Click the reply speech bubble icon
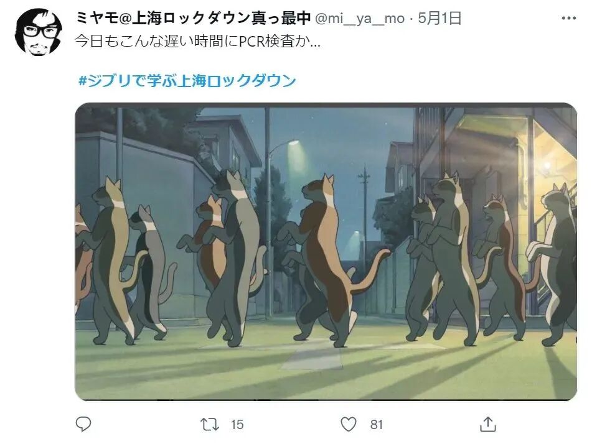The width and height of the screenshot is (592, 444). click(x=83, y=424)
